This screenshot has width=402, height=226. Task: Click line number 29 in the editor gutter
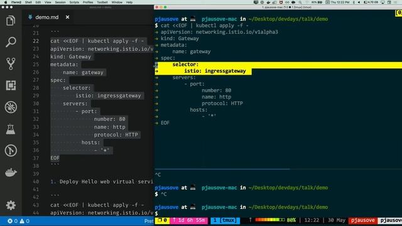coord(36,95)
